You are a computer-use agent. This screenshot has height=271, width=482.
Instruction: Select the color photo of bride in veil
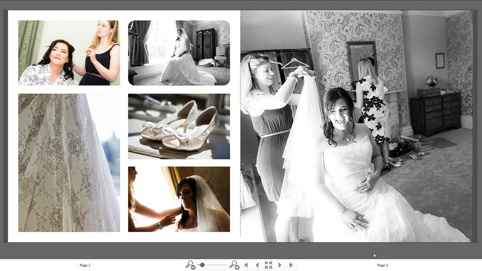tap(179, 199)
